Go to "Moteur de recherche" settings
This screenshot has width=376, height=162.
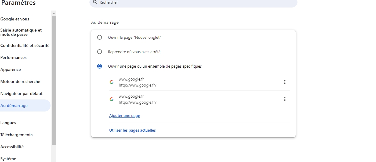pyautogui.click(x=20, y=82)
